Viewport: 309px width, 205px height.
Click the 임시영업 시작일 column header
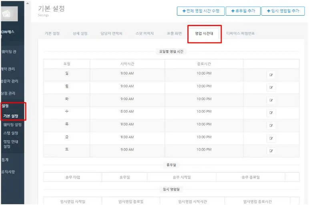click(73, 202)
